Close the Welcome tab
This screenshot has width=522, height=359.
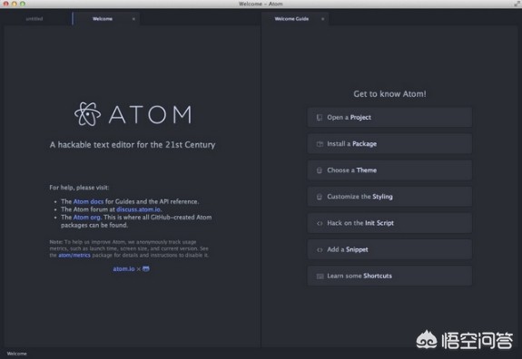pos(133,19)
